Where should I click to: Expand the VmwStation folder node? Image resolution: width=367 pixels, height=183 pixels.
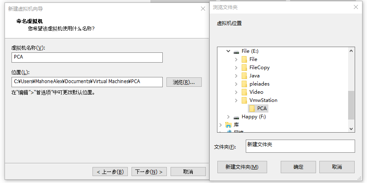[236, 100]
